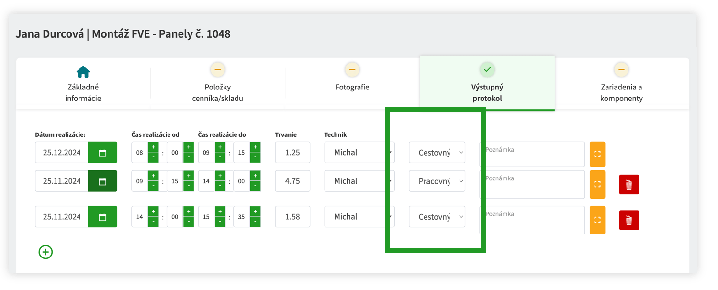The width and height of the screenshot is (718, 290).
Task: Expand the note field in first row
Action: click(x=597, y=154)
